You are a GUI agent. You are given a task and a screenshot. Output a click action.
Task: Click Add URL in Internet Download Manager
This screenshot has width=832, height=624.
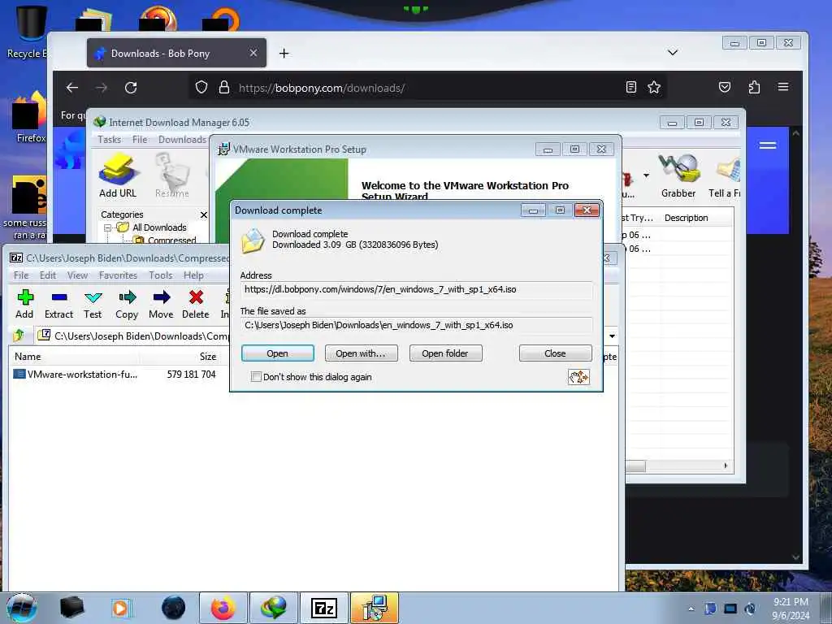(x=118, y=175)
